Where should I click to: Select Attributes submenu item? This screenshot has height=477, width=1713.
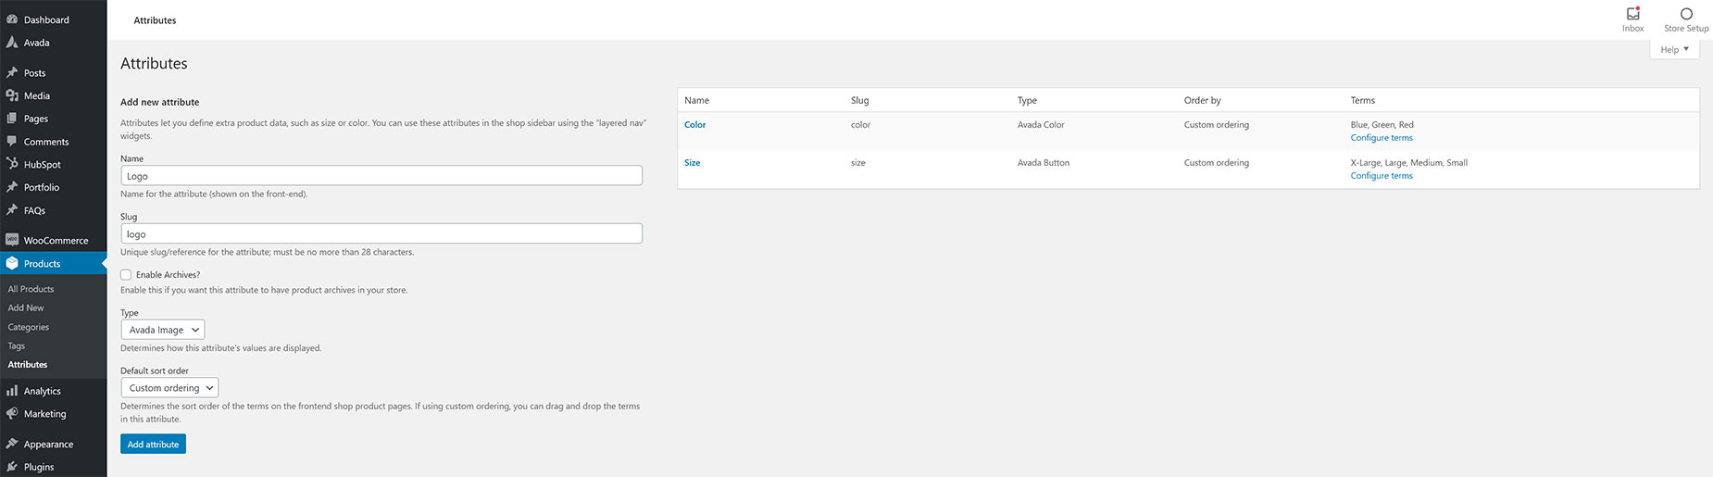pos(28,364)
